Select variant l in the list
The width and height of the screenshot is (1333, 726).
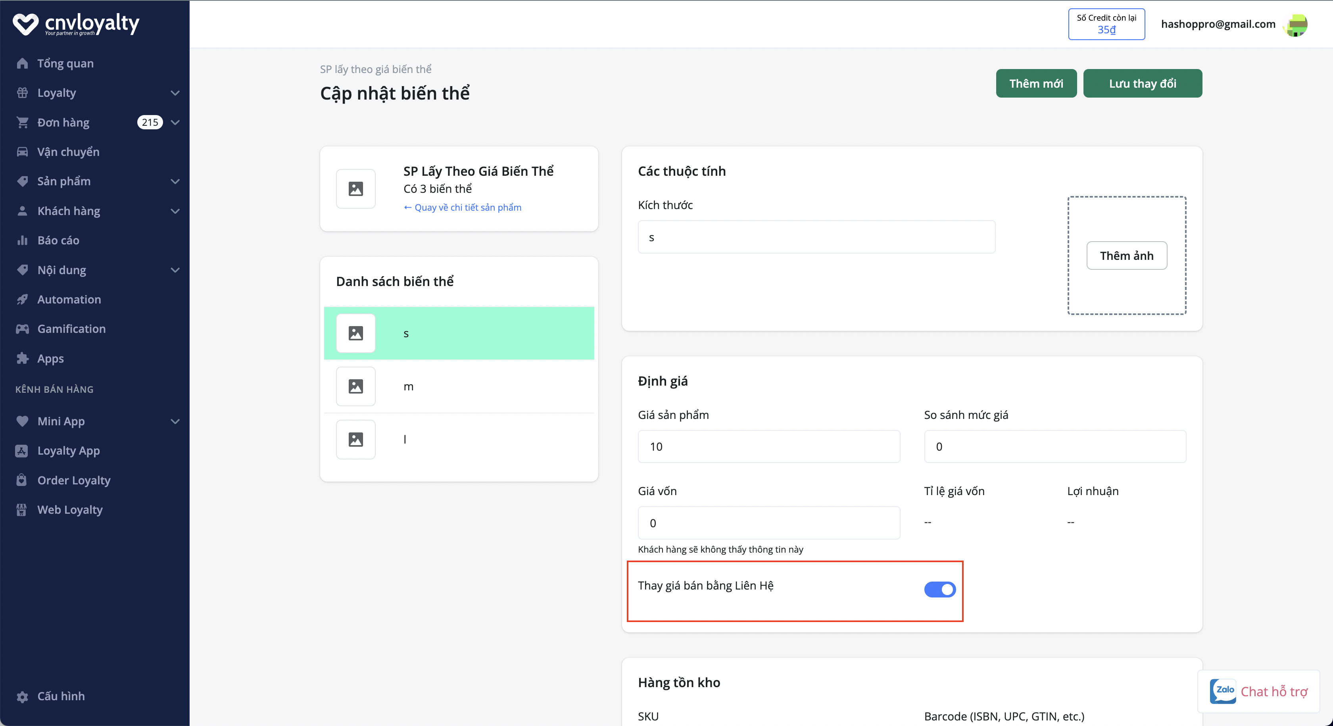(459, 439)
